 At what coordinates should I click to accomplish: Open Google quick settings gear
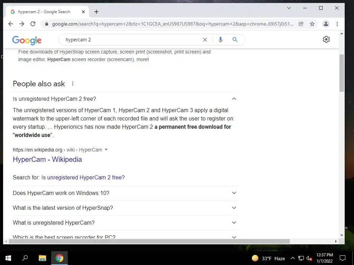[x=326, y=39]
